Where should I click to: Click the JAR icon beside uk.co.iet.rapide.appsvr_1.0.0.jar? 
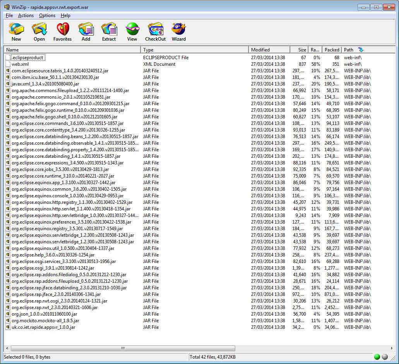(x=8, y=327)
